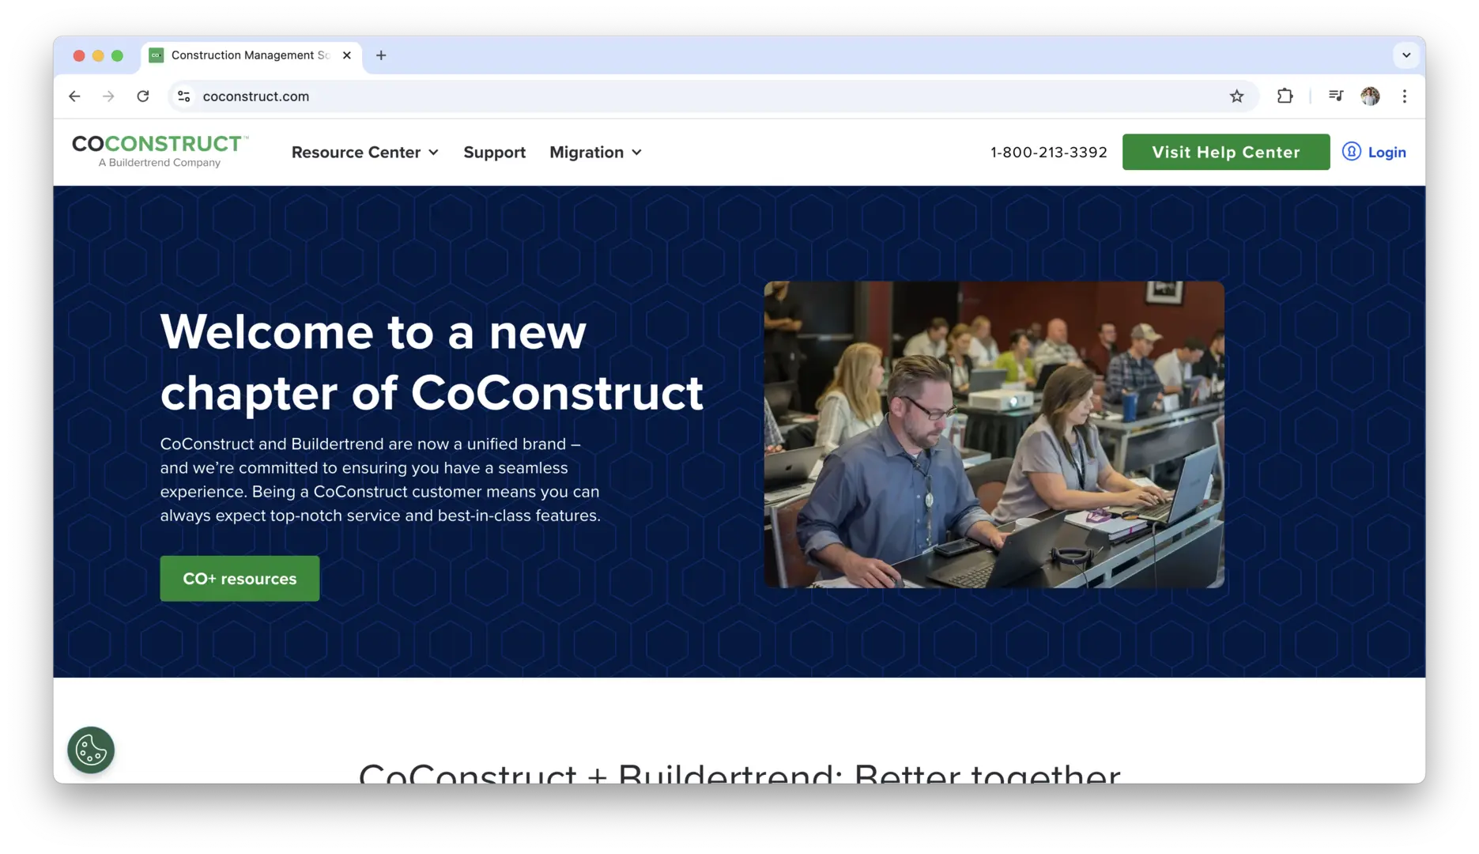Screen dimensions: 1479x854
Task: Close the Construction Management tab
Action: point(346,55)
